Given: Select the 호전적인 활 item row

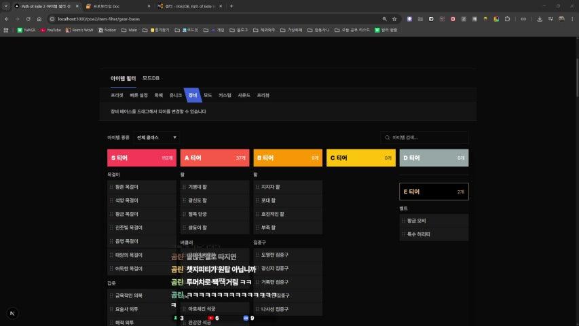Looking at the screenshot, I should coord(288,214).
